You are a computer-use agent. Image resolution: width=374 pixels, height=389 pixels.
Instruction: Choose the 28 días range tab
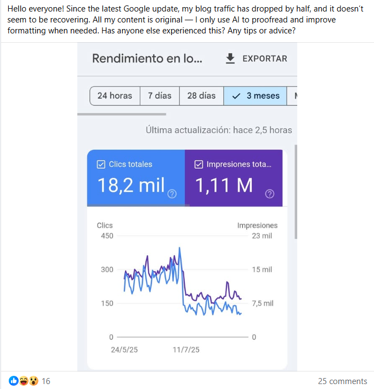click(x=201, y=95)
